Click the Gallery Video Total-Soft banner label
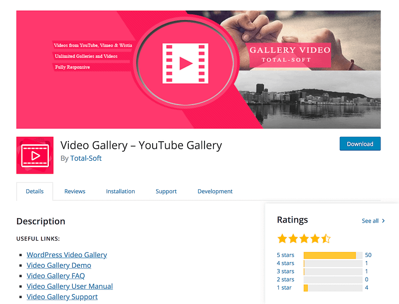This screenshot has width=399, height=304. pos(290,55)
